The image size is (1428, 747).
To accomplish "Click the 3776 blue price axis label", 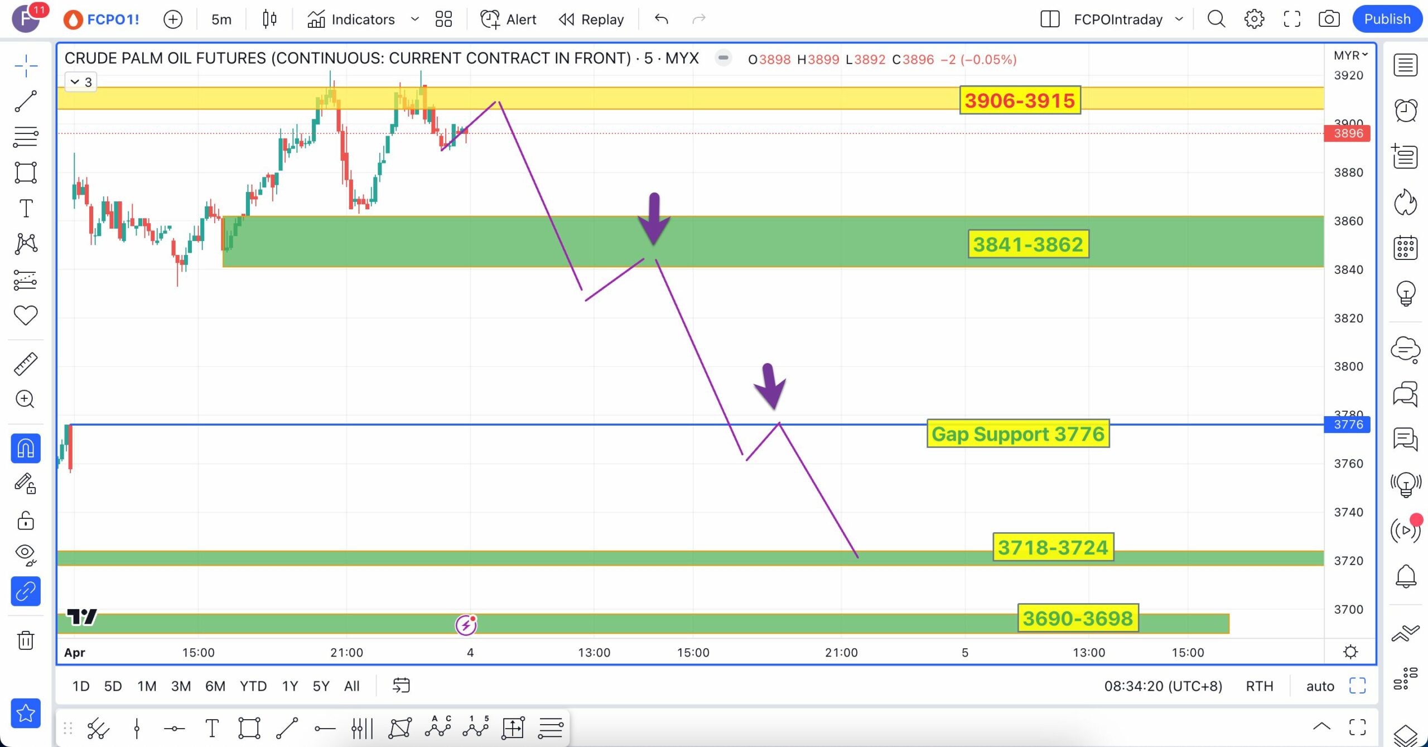I will [1348, 425].
